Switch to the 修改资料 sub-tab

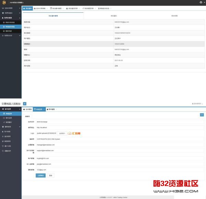(x=113, y=16)
